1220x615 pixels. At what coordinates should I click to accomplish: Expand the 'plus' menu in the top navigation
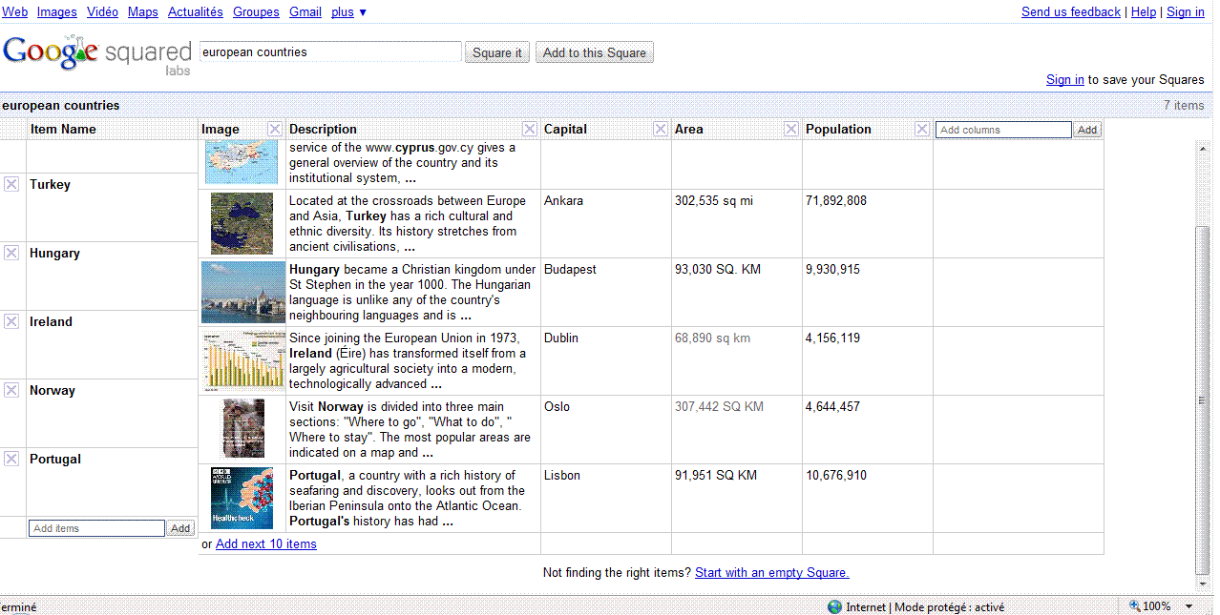pyautogui.click(x=348, y=12)
